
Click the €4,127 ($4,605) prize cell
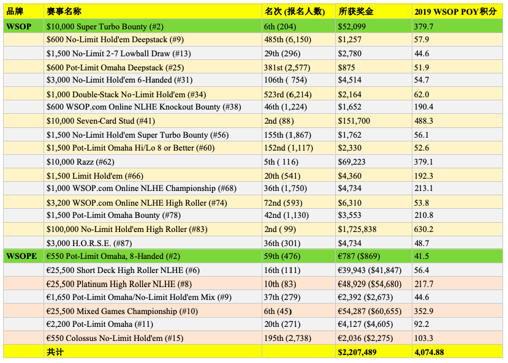point(374,324)
